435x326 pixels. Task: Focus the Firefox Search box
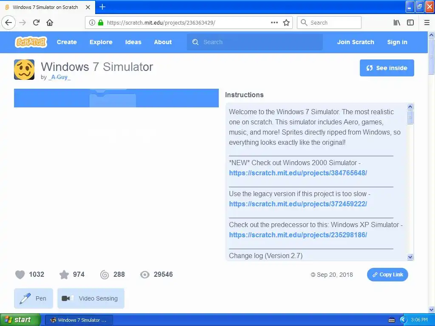pyautogui.click(x=329, y=22)
